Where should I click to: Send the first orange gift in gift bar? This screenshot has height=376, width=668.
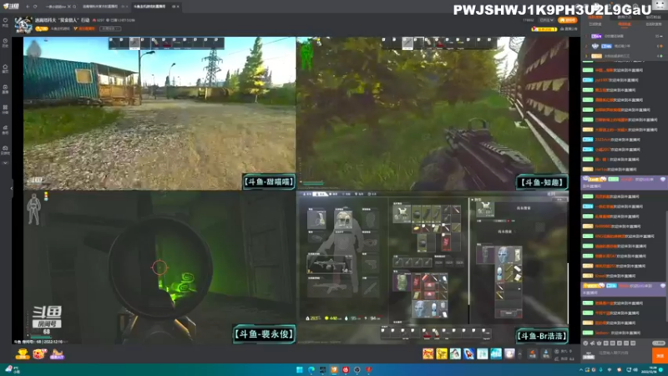click(x=428, y=353)
